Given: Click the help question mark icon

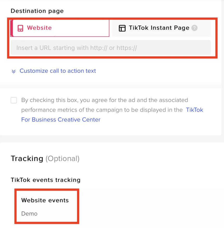Looking at the screenshot, I should point(194,28).
